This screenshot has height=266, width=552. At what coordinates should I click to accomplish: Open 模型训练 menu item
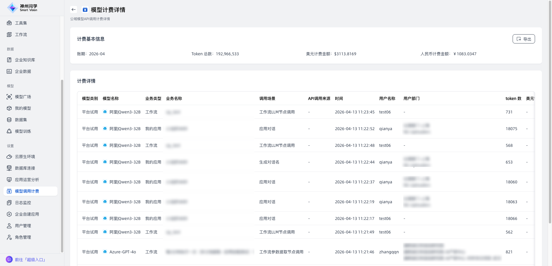tap(23, 131)
